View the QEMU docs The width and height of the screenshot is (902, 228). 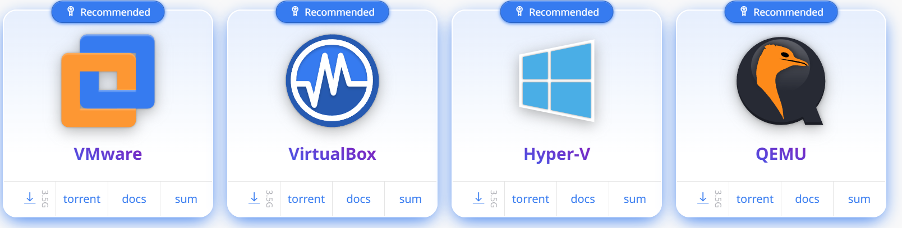[x=807, y=199]
